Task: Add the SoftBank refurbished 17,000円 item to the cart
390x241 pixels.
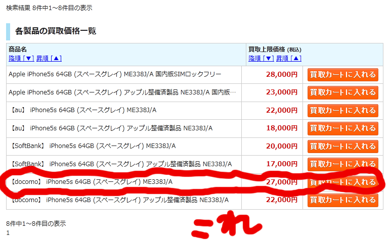Action: pos(343,164)
